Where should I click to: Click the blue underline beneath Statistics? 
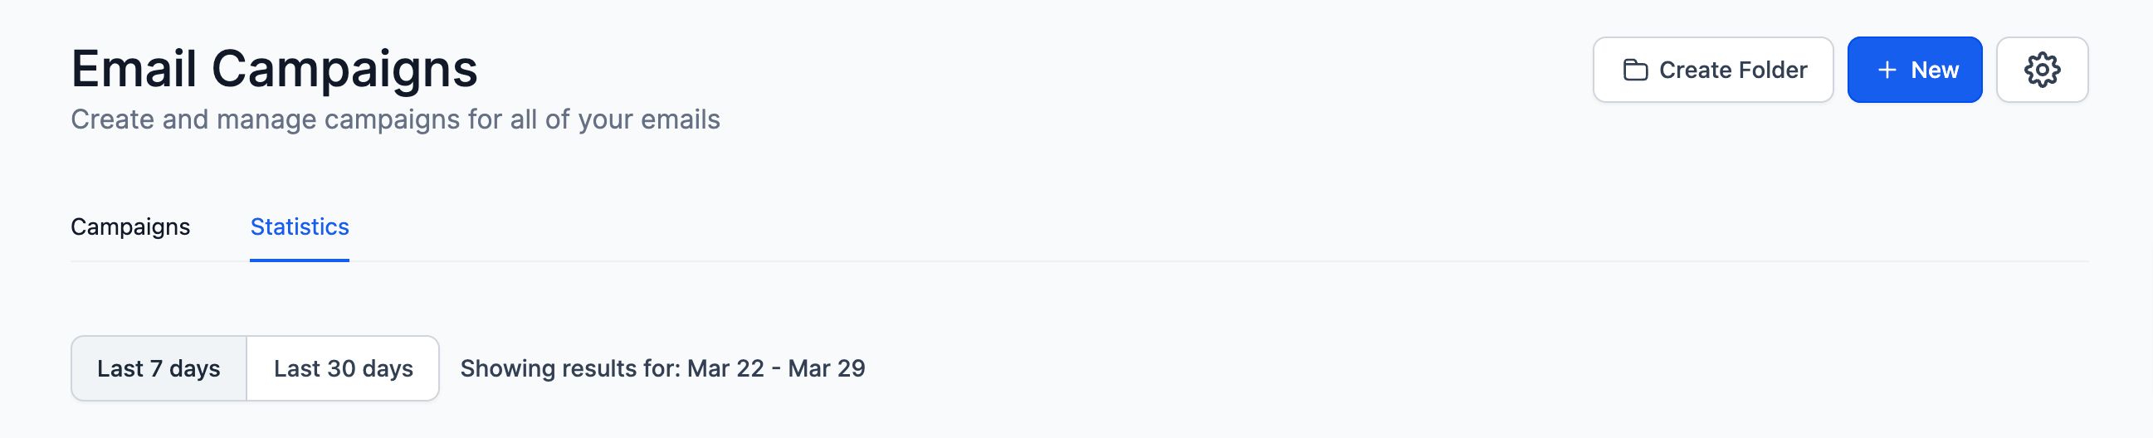point(300,260)
